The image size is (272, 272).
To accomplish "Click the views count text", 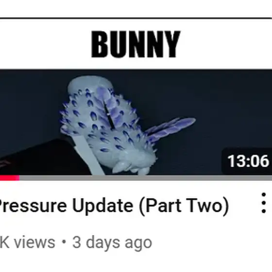I will 27,242.
